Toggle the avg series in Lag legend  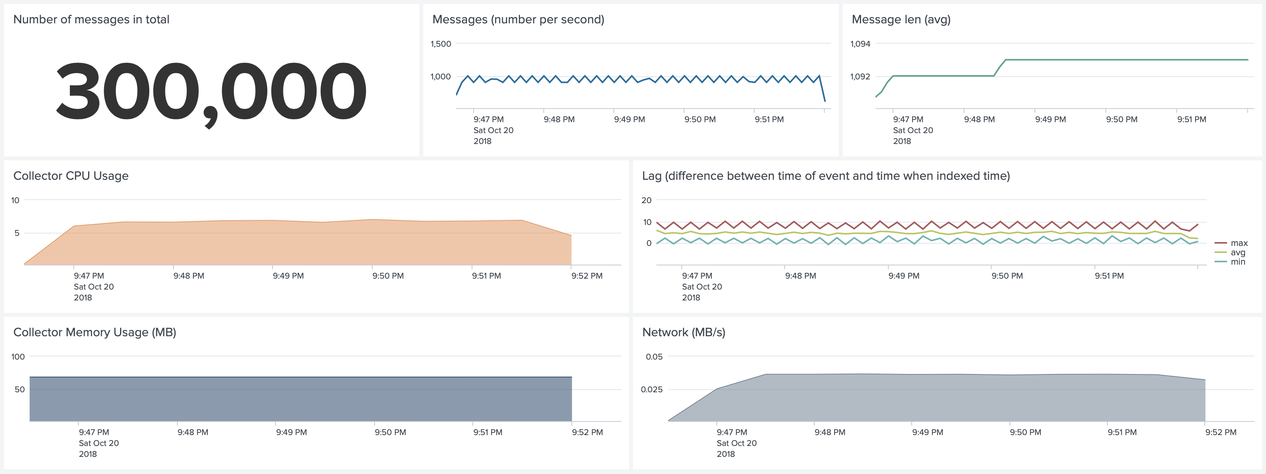pos(1238,253)
